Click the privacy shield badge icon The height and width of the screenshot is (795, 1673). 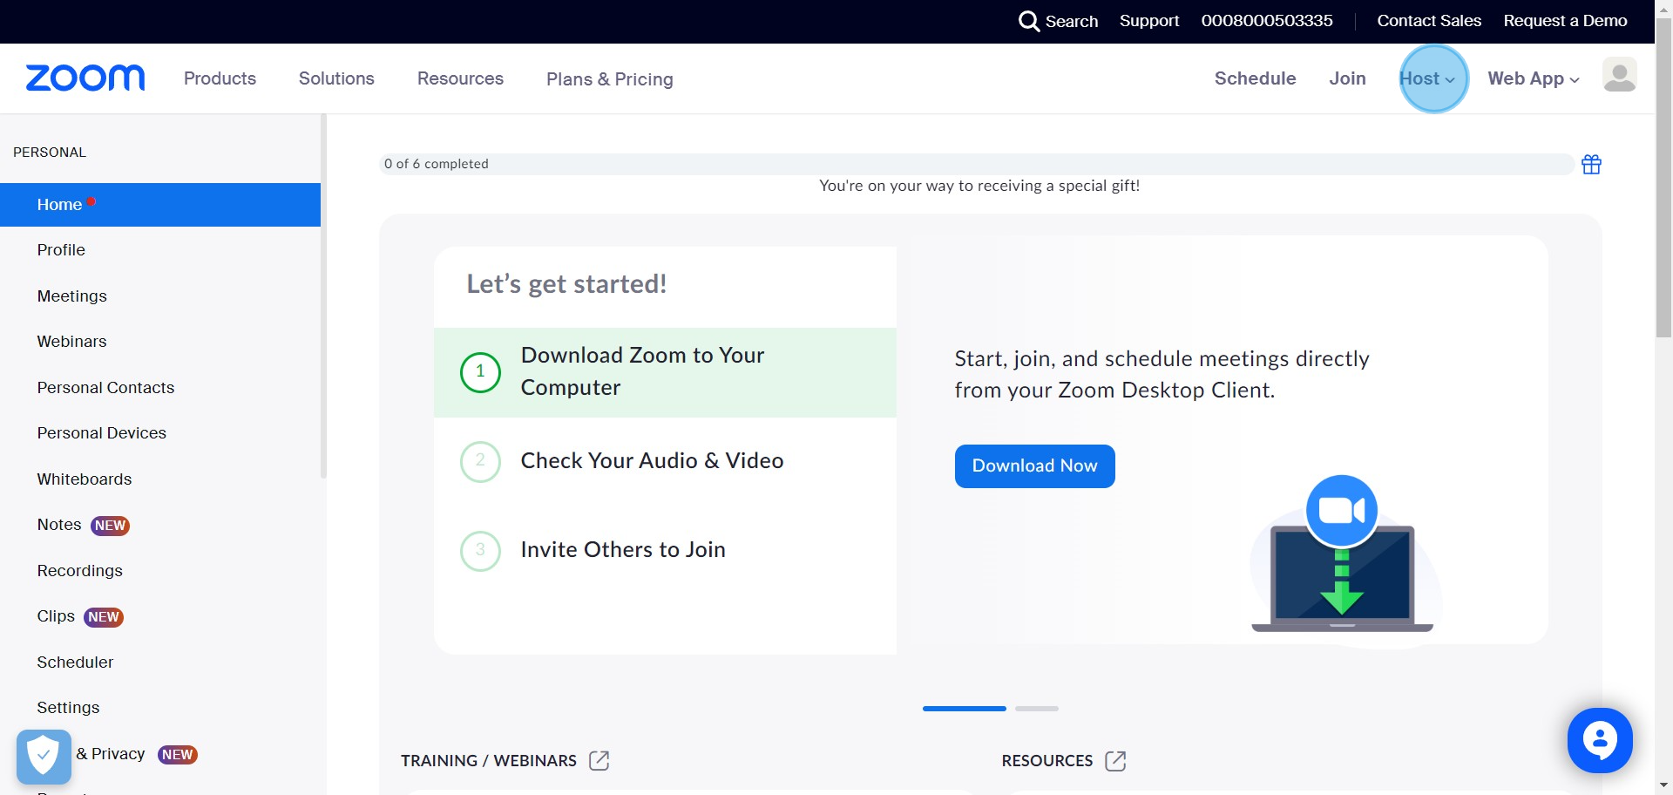coord(44,756)
